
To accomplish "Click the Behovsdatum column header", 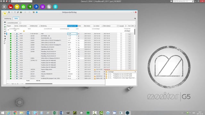I will tap(110, 26).
